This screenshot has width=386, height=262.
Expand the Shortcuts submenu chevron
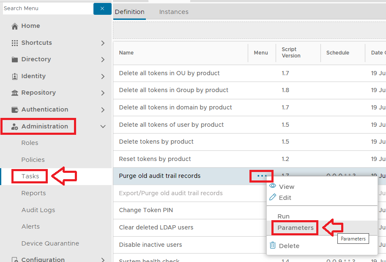click(103, 43)
